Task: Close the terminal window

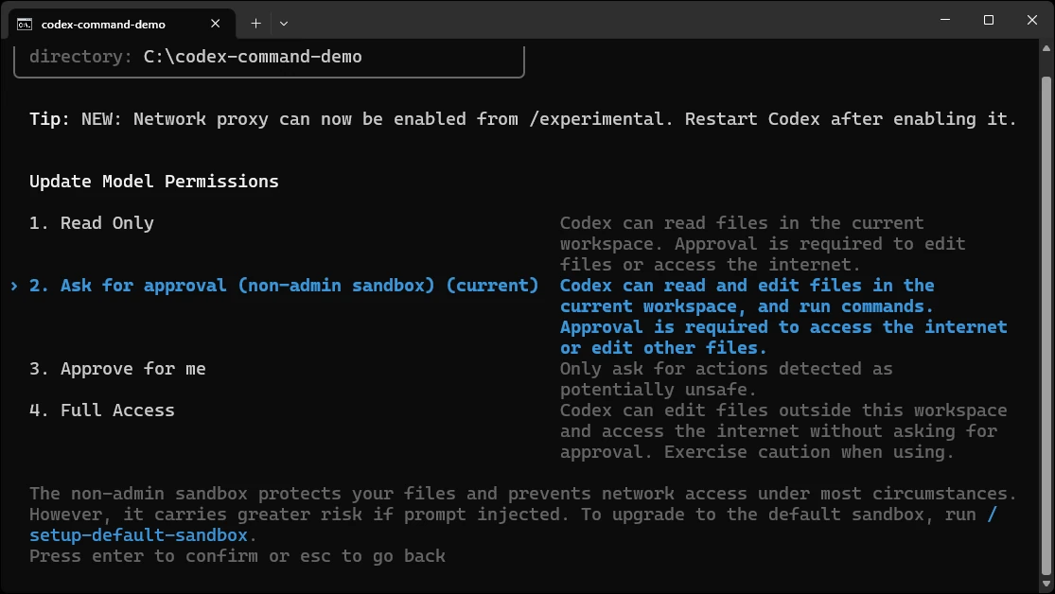Action: coord(1032,20)
